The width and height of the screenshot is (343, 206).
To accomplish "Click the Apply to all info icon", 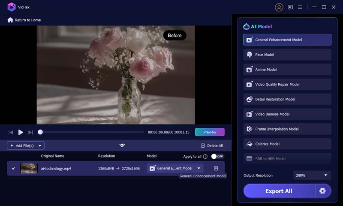I will click(205, 157).
